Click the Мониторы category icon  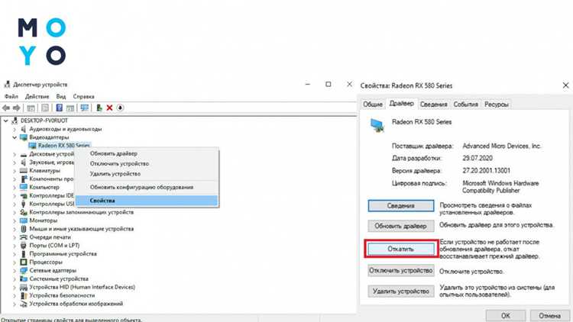point(24,221)
